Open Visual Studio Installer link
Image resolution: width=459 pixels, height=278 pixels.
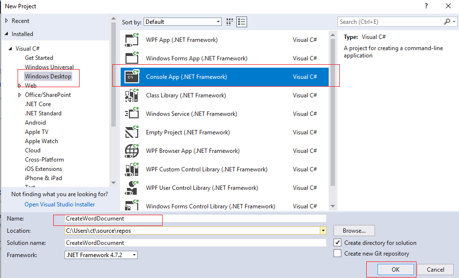click(x=60, y=204)
